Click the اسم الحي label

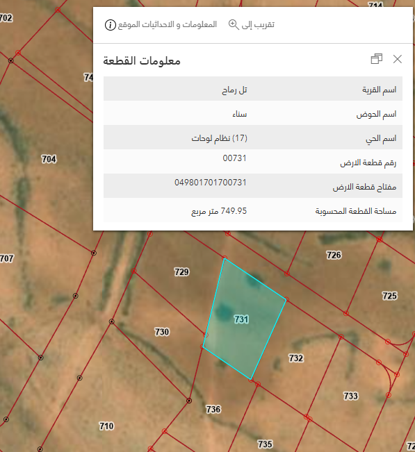coord(381,139)
